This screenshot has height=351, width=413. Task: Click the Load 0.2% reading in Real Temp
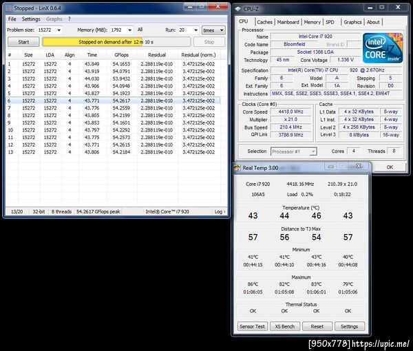(300, 194)
